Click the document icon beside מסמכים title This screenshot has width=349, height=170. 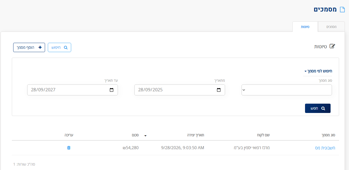342,10
